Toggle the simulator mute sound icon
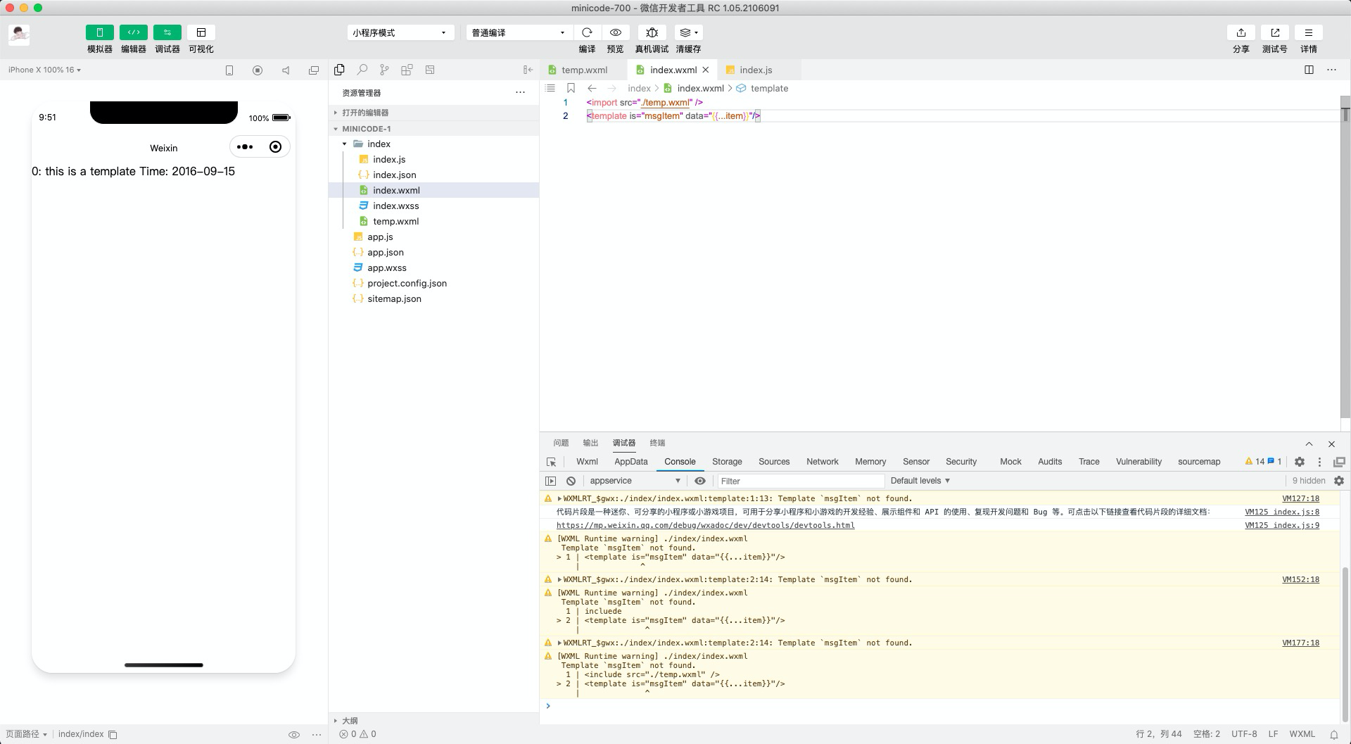This screenshot has width=1351, height=744. [286, 70]
